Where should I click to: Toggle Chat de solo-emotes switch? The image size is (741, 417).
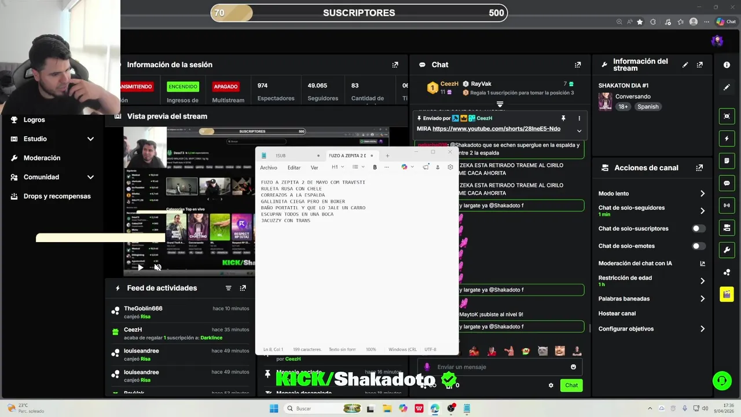[x=699, y=246]
